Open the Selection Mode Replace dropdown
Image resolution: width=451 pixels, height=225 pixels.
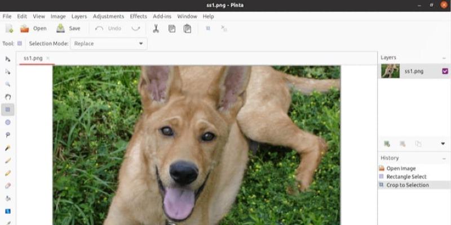tap(109, 43)
